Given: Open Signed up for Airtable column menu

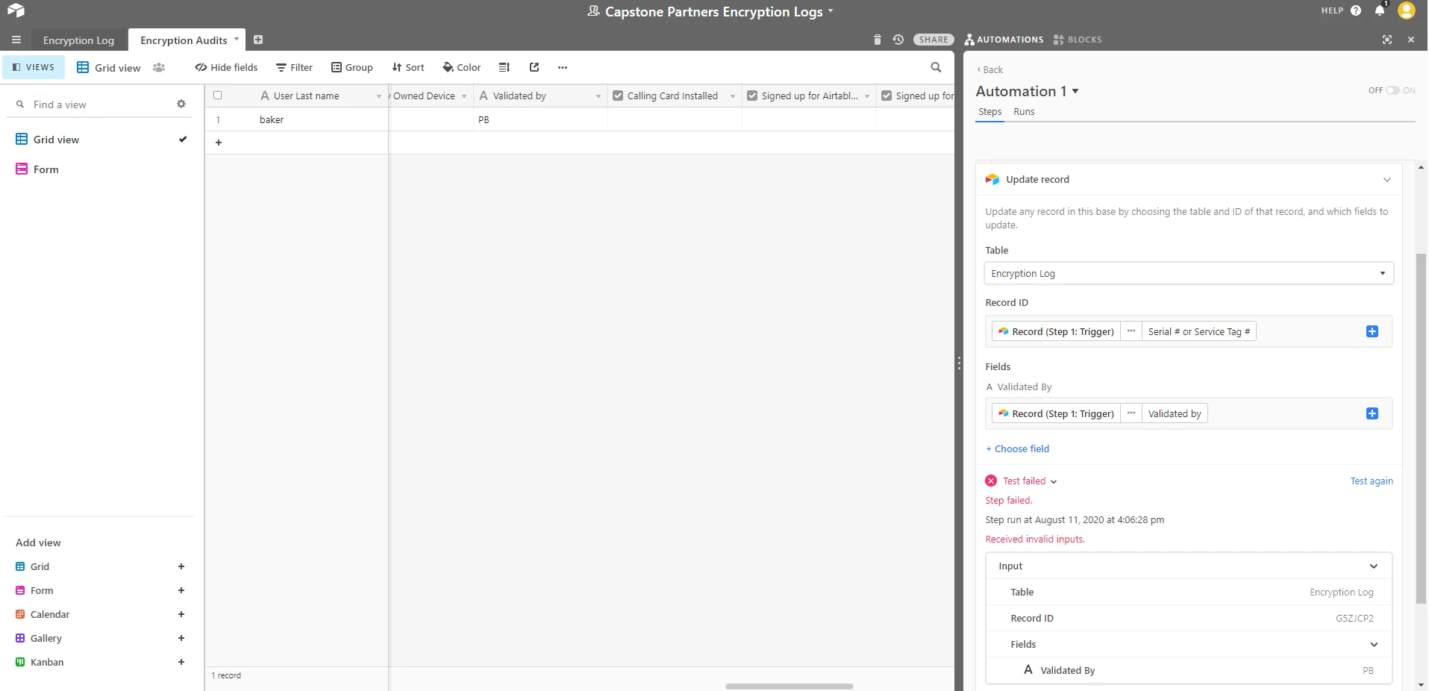Looking at the screenshot, I should (867, 96).
